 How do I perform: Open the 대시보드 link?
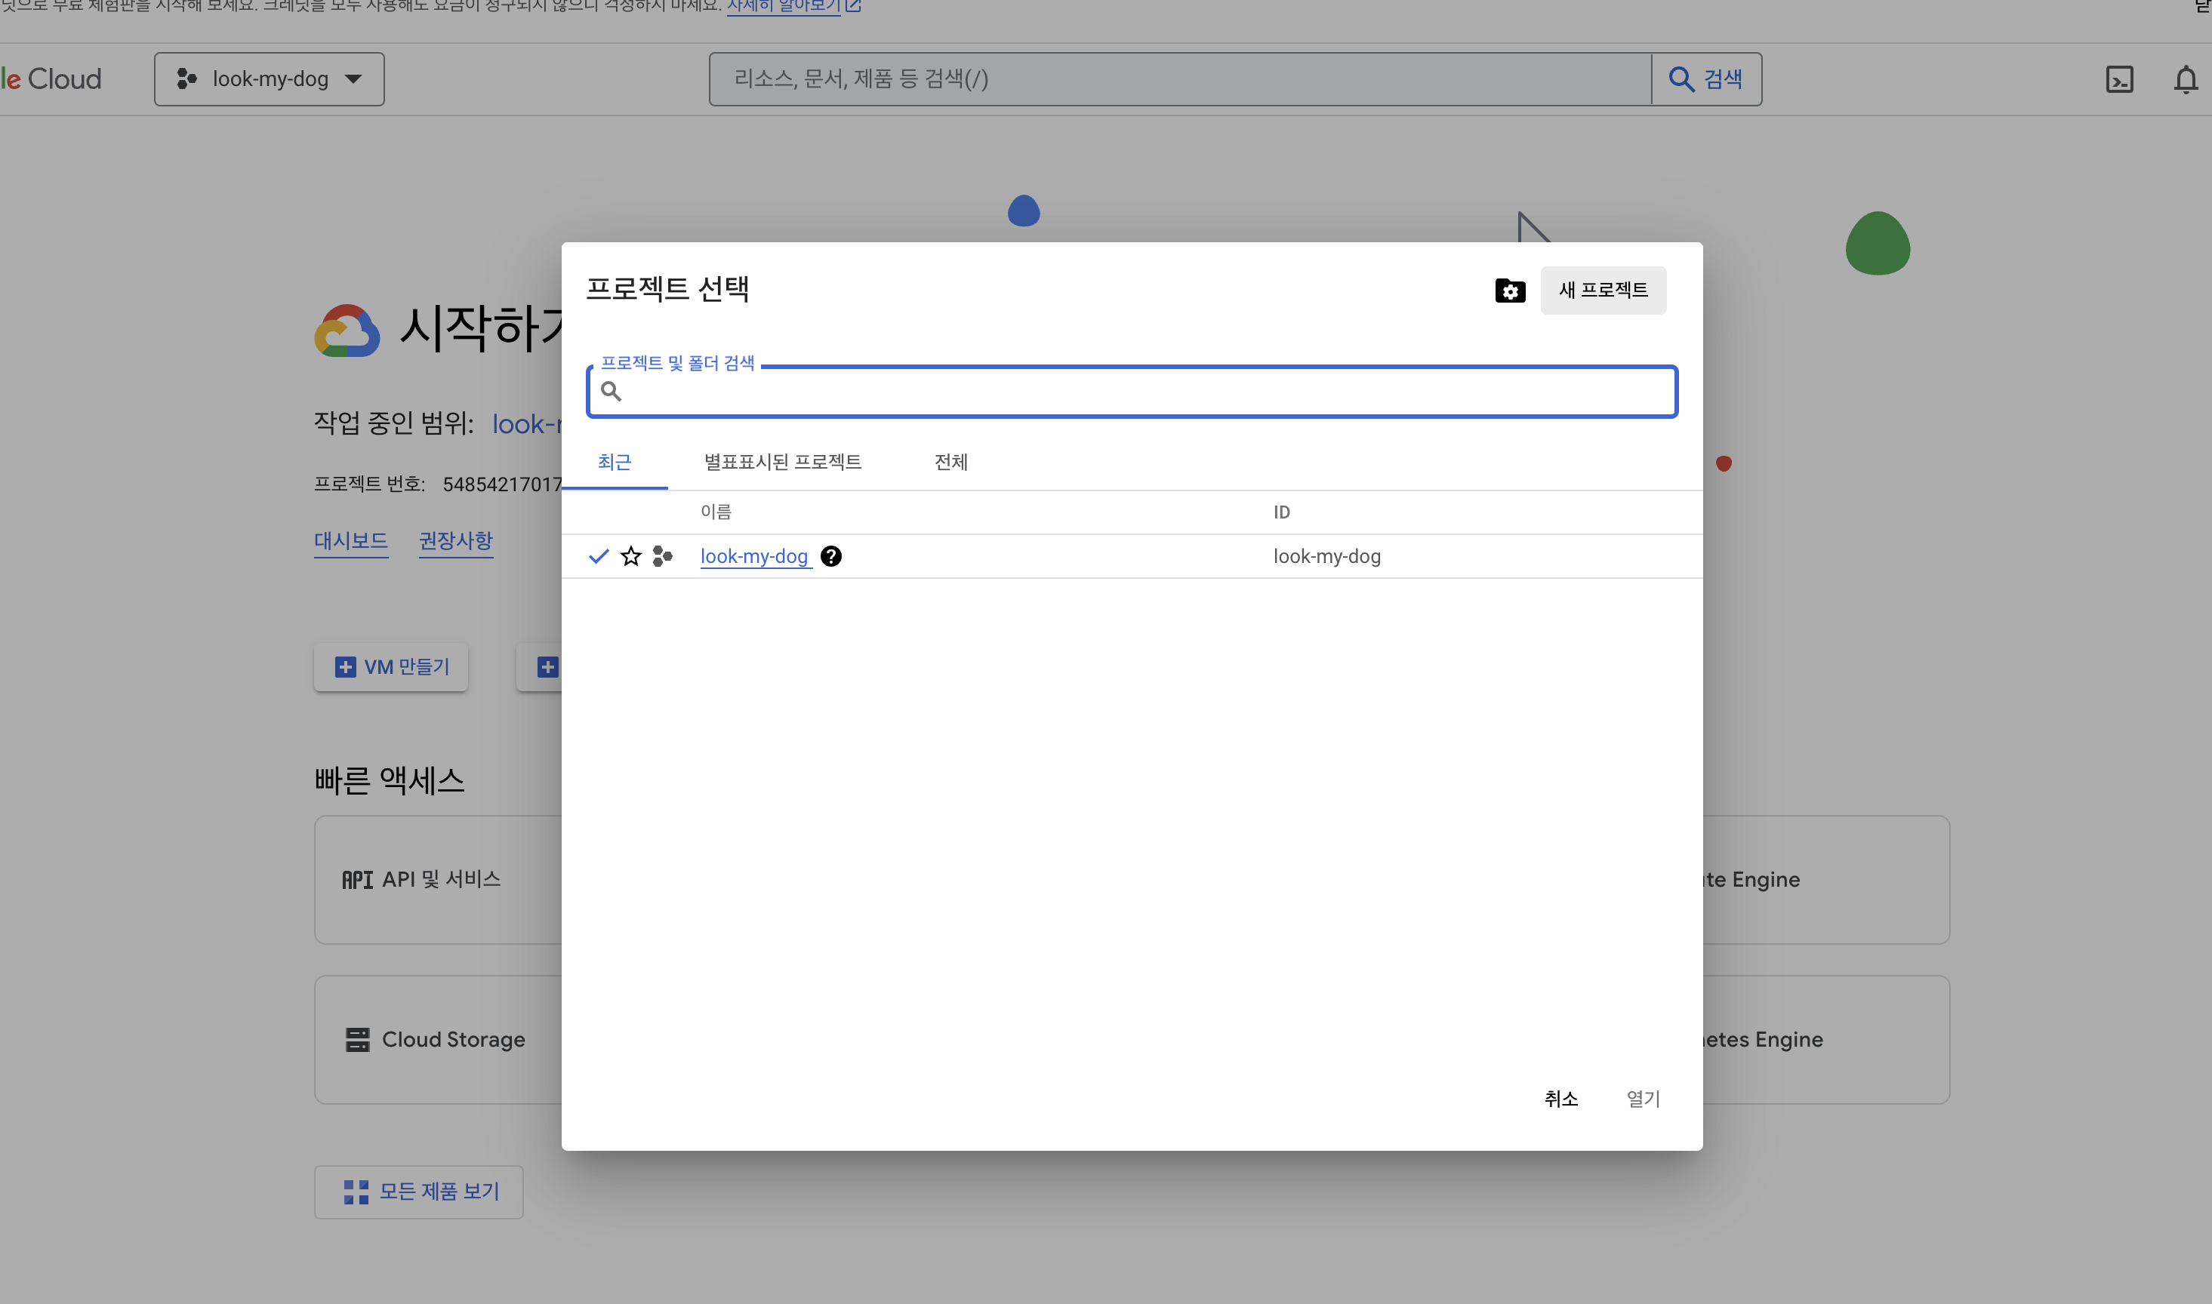(x=350, y=540)
